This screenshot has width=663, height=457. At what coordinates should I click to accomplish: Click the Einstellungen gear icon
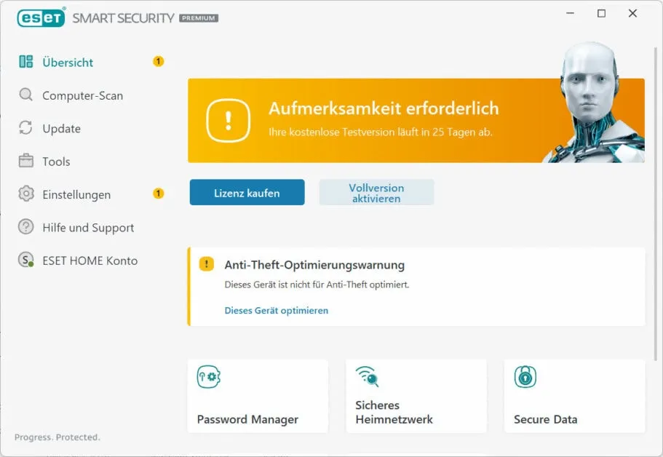25,194
